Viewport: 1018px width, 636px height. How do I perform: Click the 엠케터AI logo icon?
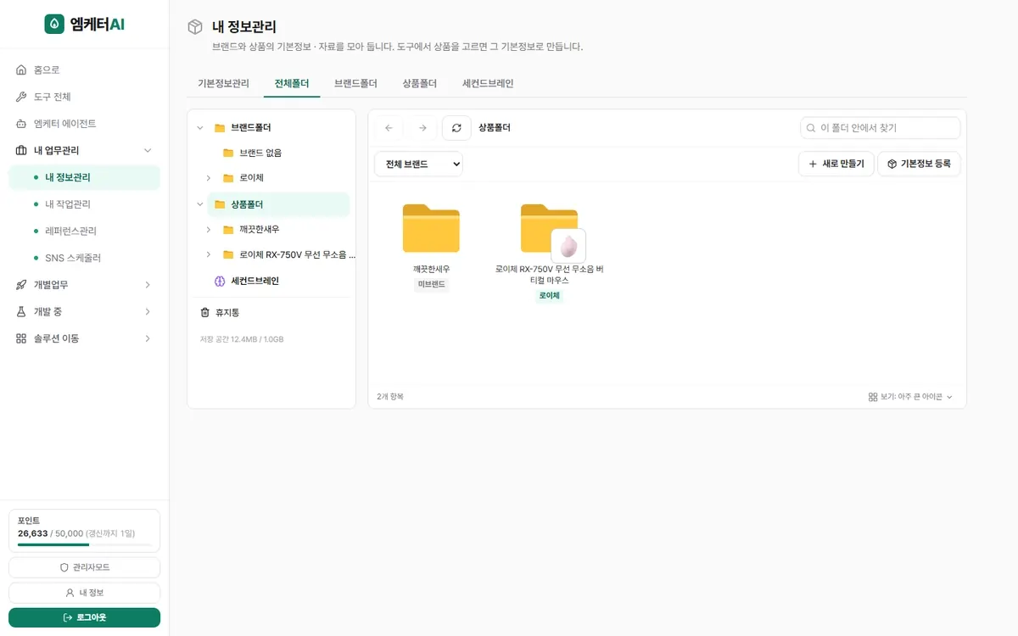tap(54, 24)
